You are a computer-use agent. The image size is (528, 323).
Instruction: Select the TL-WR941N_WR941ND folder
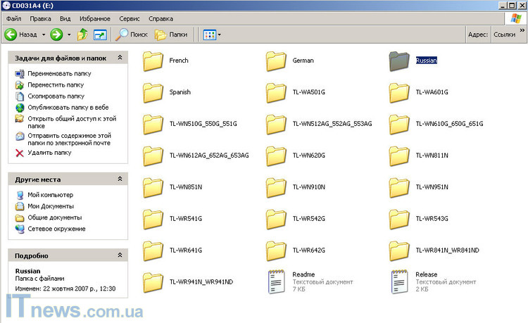153,282
